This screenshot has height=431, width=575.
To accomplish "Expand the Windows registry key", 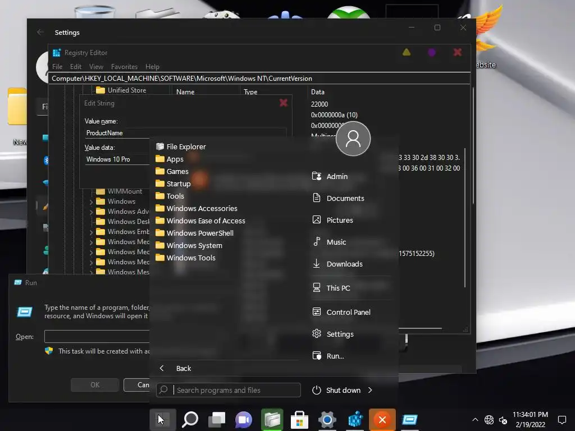I will pyautogui.click(x=92, y=201).
